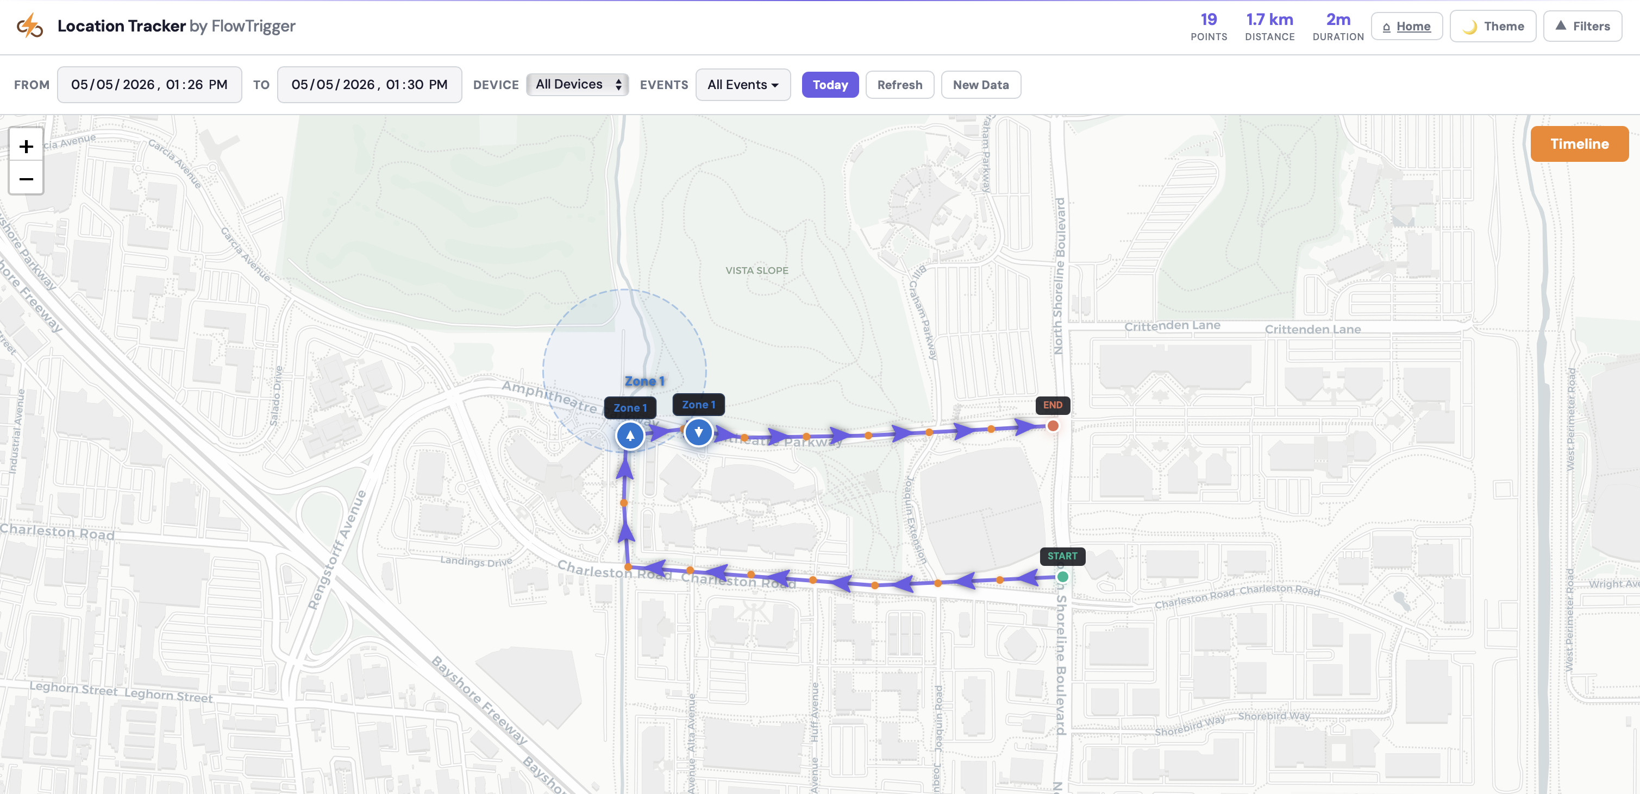Click the orange track point on the vertical route segment
This screenshot has height=794, width=1640.
pos(624,503)
